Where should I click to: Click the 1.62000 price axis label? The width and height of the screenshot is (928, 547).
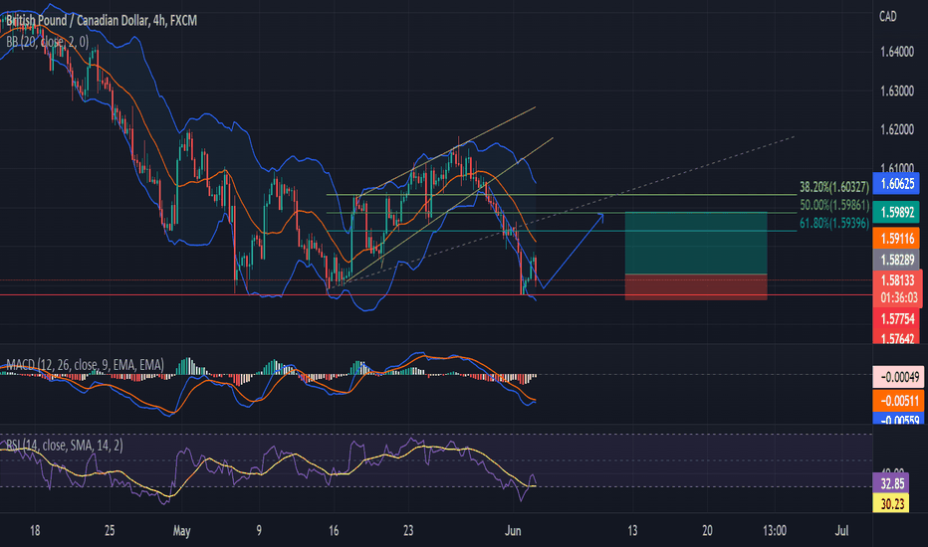pos(896,129)
